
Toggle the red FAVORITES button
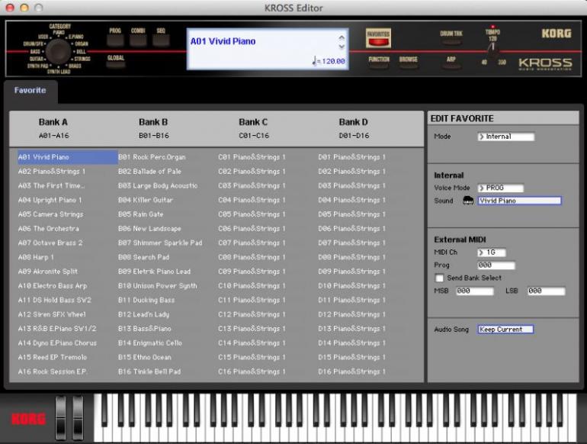(378, 38)
